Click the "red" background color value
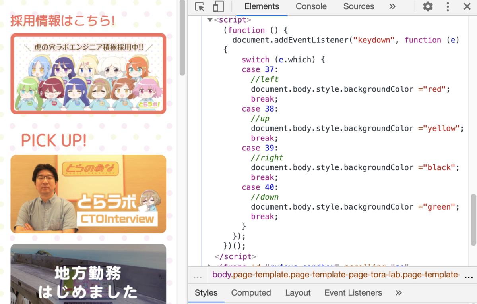The image size is (477, 304). pyautogui.click(x=434, y=89)
